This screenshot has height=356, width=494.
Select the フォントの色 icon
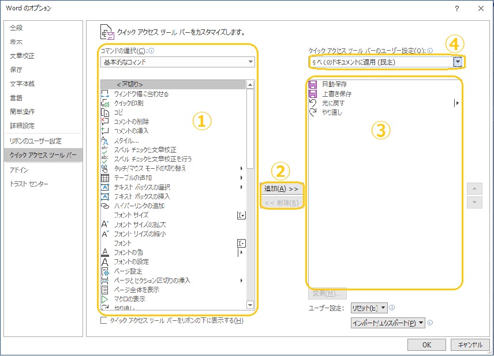pos(105,252)
